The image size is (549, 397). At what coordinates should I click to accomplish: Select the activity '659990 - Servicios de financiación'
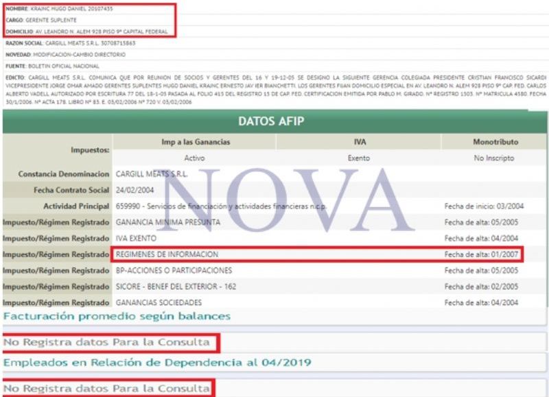pyautogui.click(x=221, y=206)
